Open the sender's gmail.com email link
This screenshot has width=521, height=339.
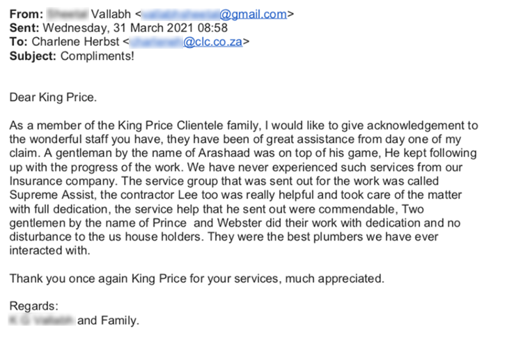pos(214,14)
